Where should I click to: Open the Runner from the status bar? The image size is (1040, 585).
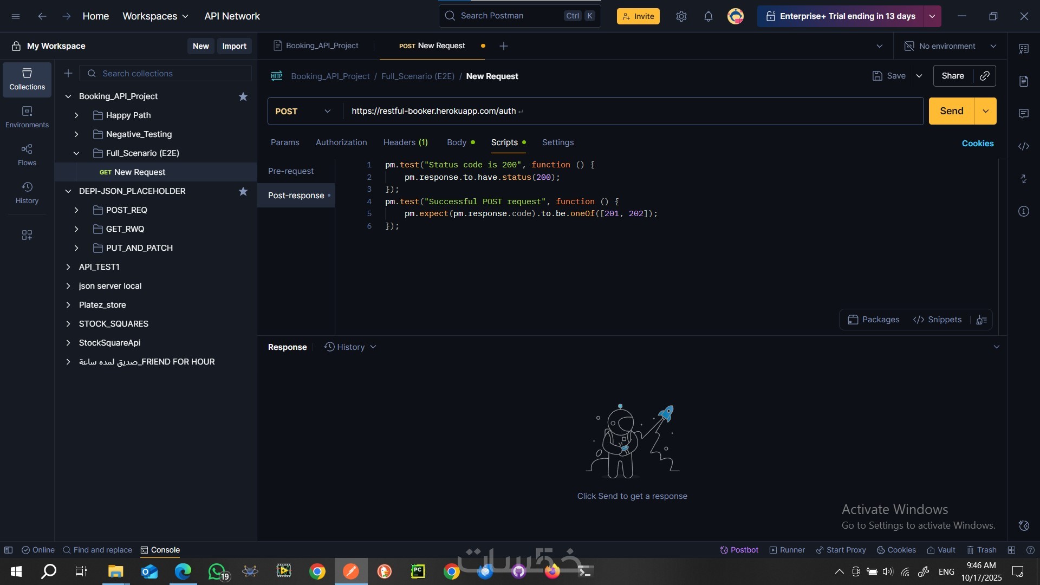pos(787,550)
